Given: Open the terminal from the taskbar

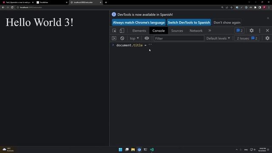Looking at the screenshot, I should pyautogui.click(x=145, y=150).
